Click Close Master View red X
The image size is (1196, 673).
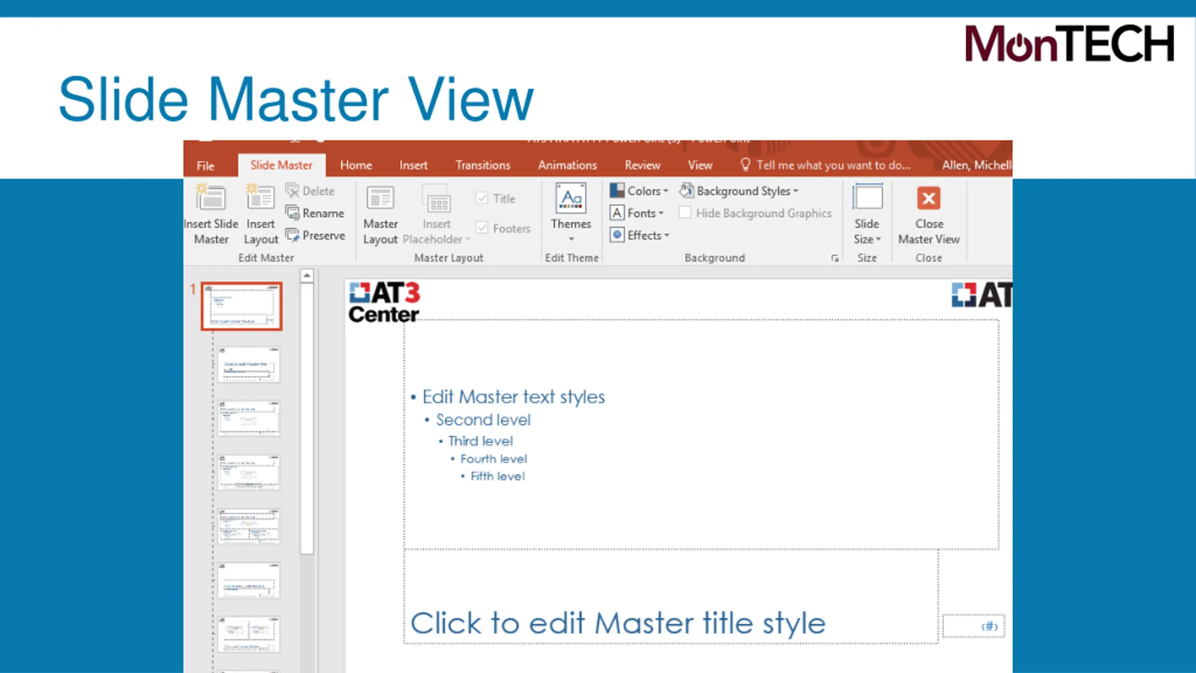point(929,198)
